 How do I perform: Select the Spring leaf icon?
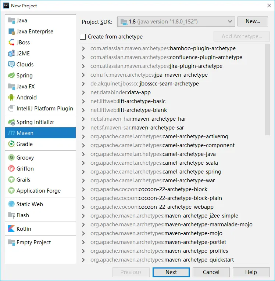tap(11, 76)
